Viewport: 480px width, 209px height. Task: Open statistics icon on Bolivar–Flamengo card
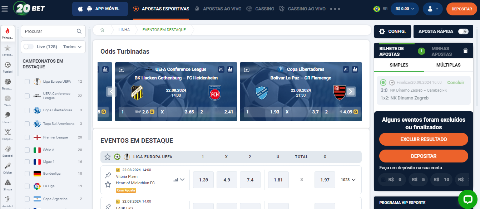[355, 69]
